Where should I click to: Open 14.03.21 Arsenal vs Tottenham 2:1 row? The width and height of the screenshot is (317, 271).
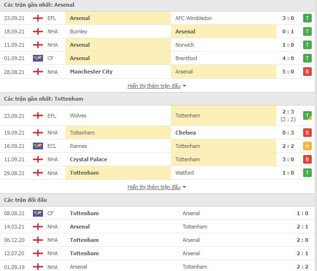pyautogui.click(x=157, y=227)
